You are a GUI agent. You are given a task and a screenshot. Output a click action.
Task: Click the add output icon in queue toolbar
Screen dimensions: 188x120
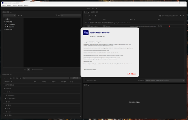[x=89, y=16]
